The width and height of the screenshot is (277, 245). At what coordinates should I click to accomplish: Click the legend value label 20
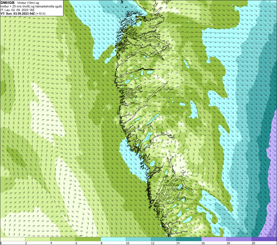(x=253, y=243)
